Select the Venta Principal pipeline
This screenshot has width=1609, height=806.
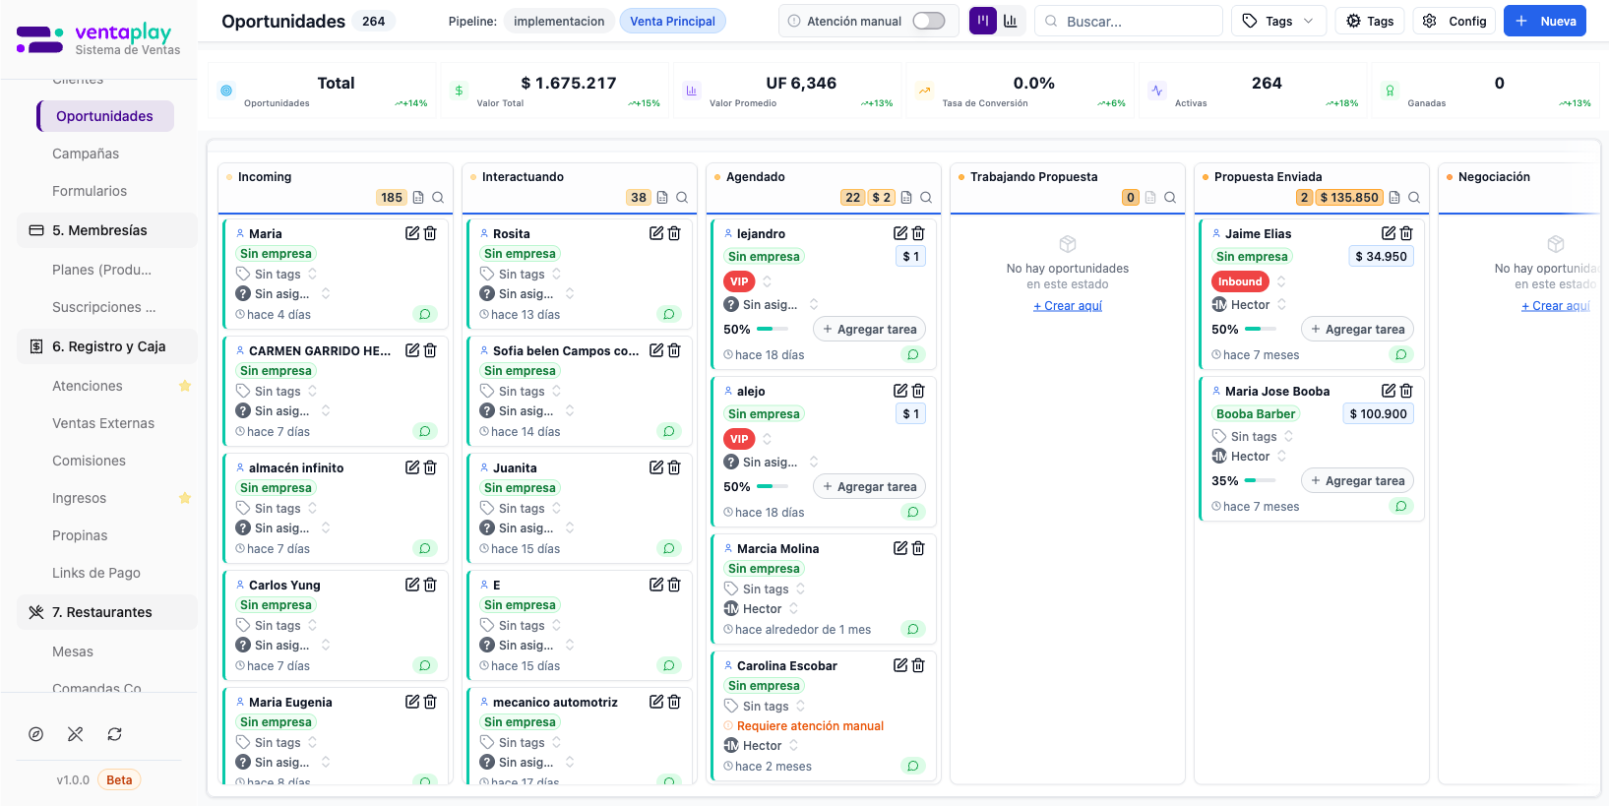pos(672,21)
